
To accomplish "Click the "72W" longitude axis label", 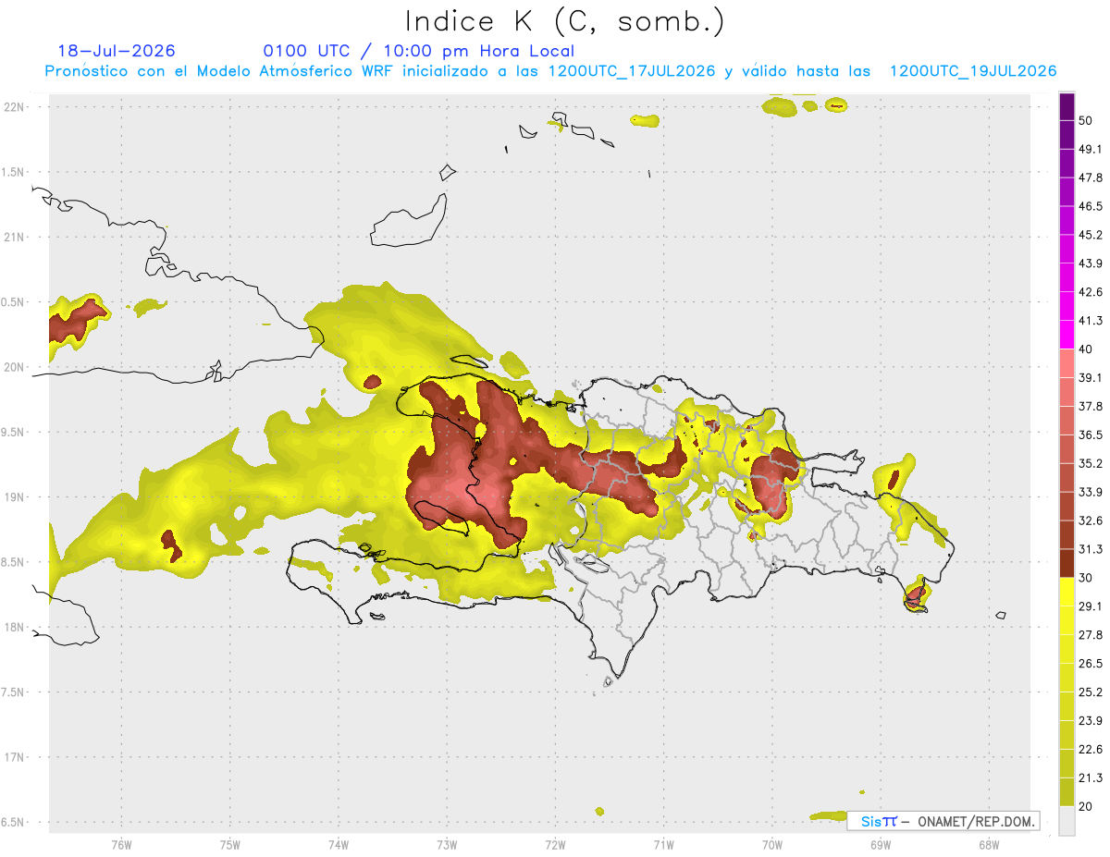I will pyautogui.click(x=555, y=845).
